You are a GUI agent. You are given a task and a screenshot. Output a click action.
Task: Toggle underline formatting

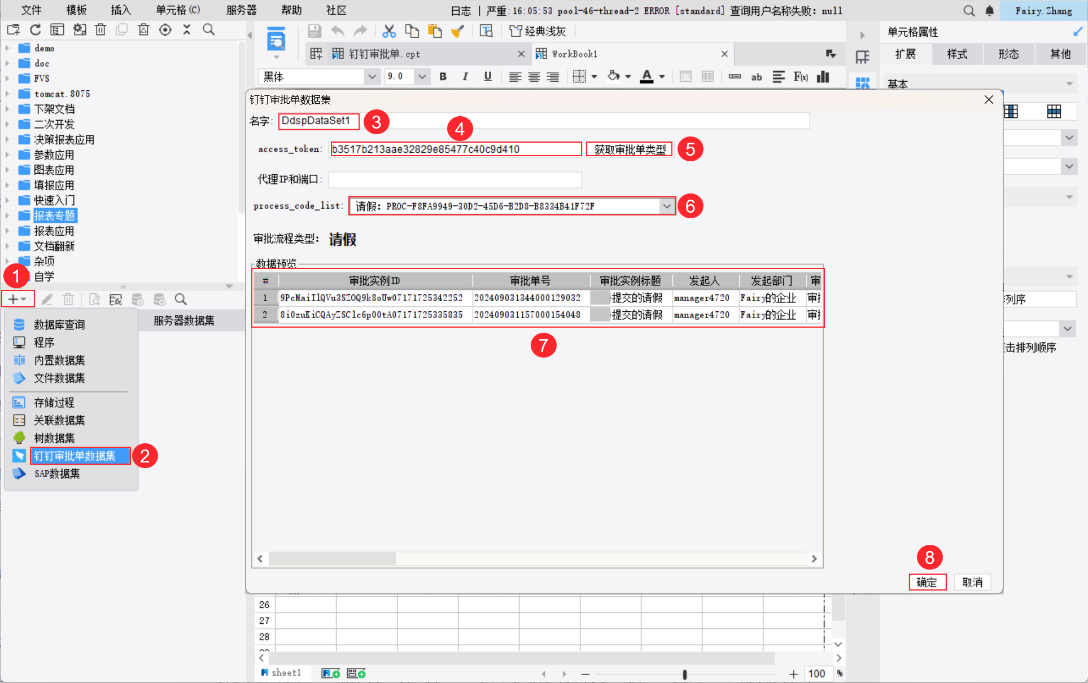click(488, 77)
